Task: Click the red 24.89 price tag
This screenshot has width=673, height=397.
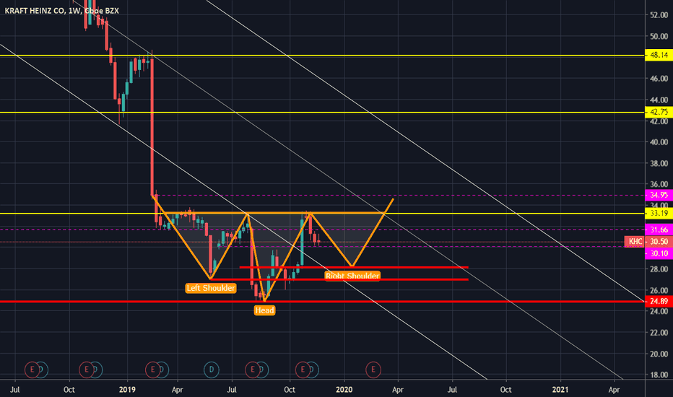Action: click(659, 301)
